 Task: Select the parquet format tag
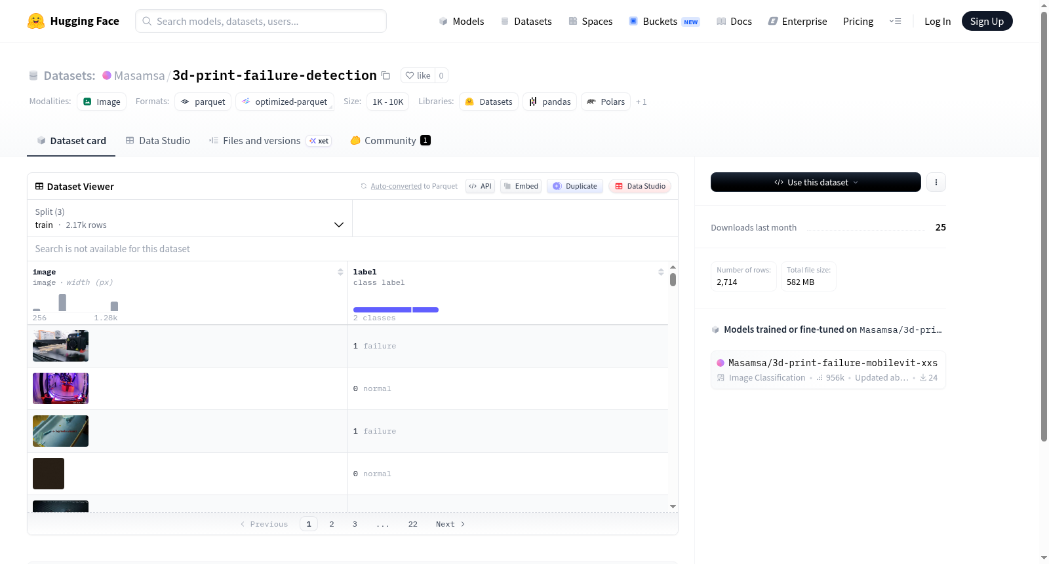click(x=203, y=102)
